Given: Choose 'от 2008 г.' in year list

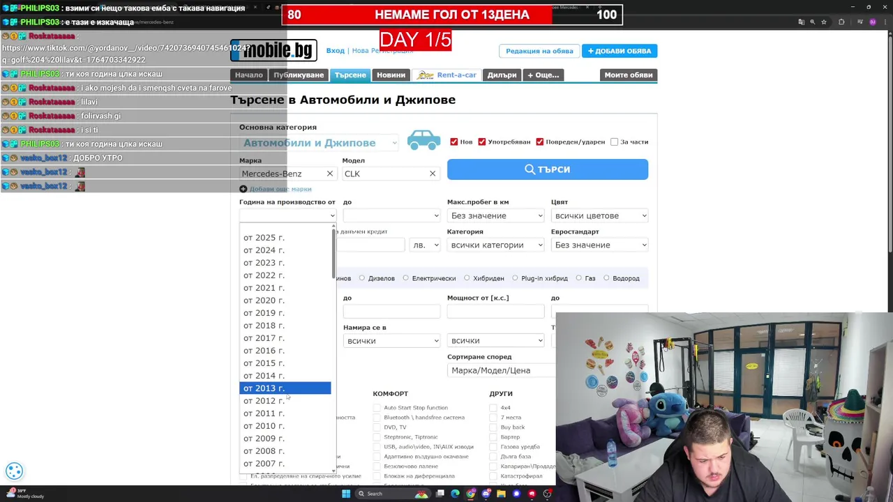Looking at the screenshot, I should [x=285, y=451].
